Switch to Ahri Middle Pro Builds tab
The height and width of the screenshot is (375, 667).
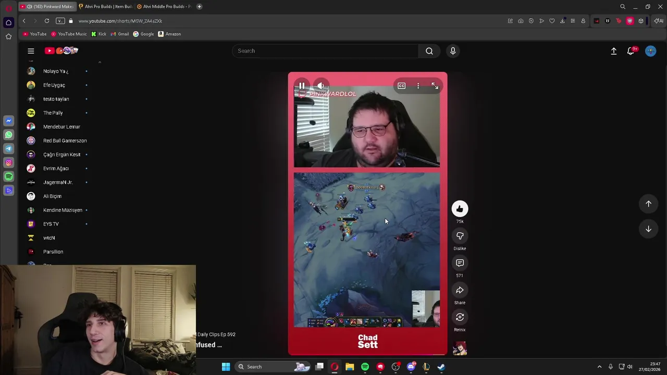[x=163, y=6]
